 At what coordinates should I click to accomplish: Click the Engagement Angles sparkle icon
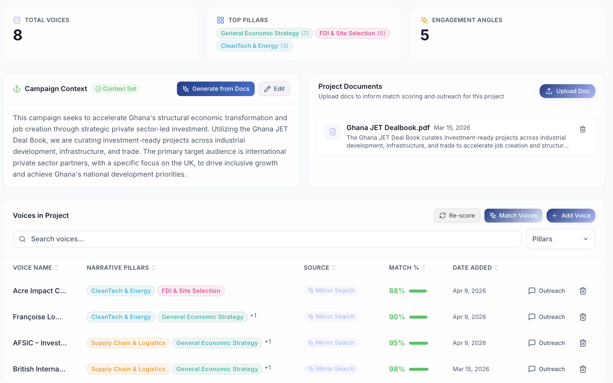click(x=424, y=20)
